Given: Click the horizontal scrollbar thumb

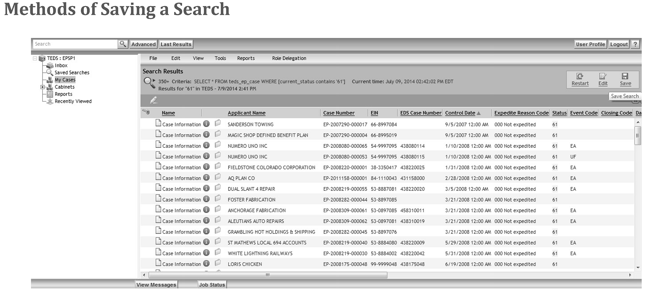Looking at the screenshot, I should point(268,275).
